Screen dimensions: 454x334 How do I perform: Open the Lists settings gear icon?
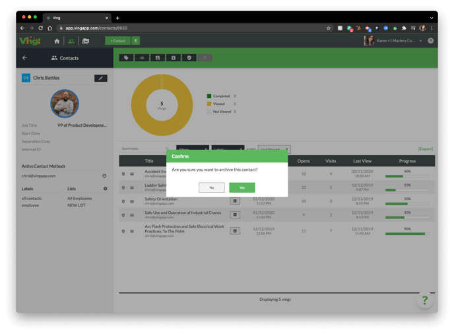(x=105, y=189)
